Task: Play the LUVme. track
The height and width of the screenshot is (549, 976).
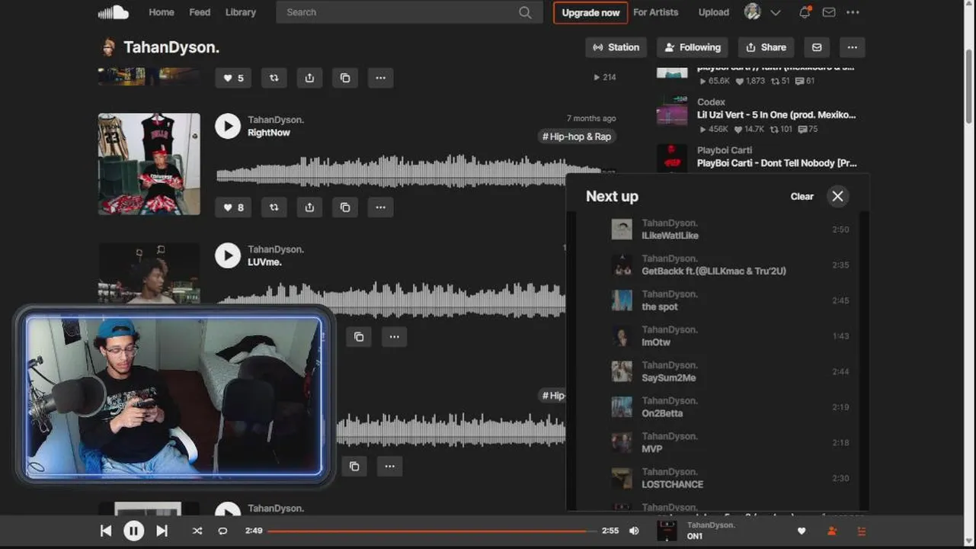Action: click(x=228, y=255)
